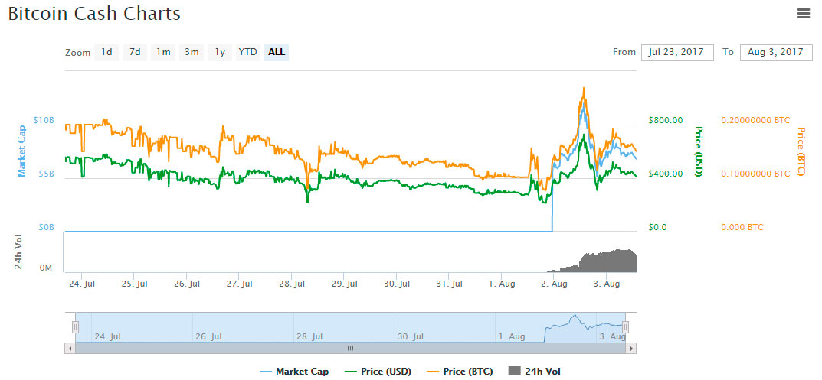Click the 24h volume gray area
This screenshot has height=380, width=822.
tap(608, 261)
